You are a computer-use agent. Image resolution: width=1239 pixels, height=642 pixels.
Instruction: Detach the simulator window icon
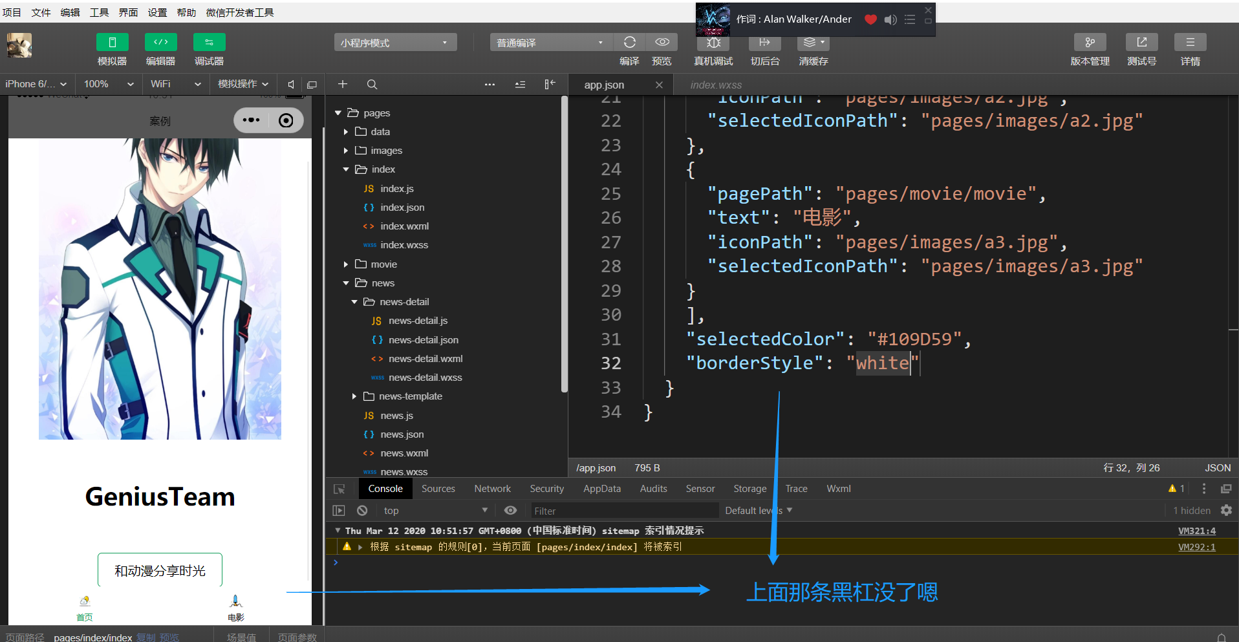[x=312, y=85]
